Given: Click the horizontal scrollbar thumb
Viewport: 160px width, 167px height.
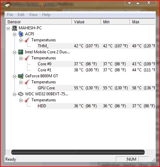Looking at the screenshot, I should pyautogui.click(x=78, y=152).
